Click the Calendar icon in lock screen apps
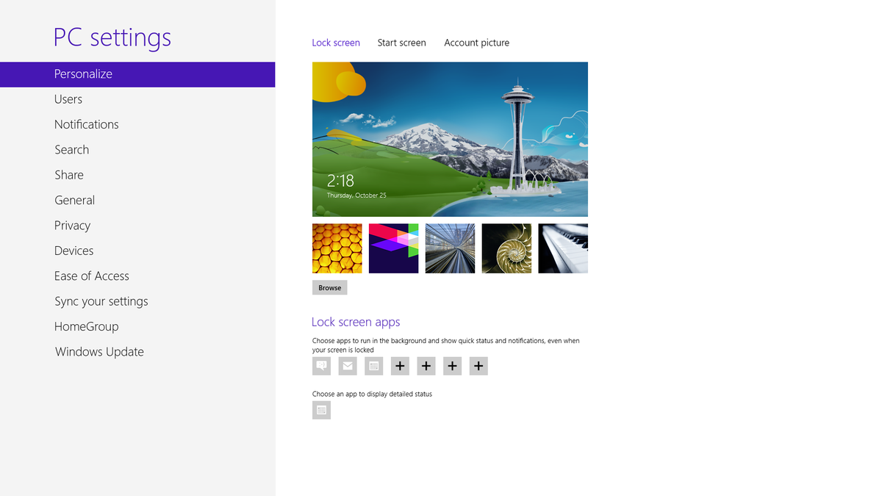 coord(373,365)
